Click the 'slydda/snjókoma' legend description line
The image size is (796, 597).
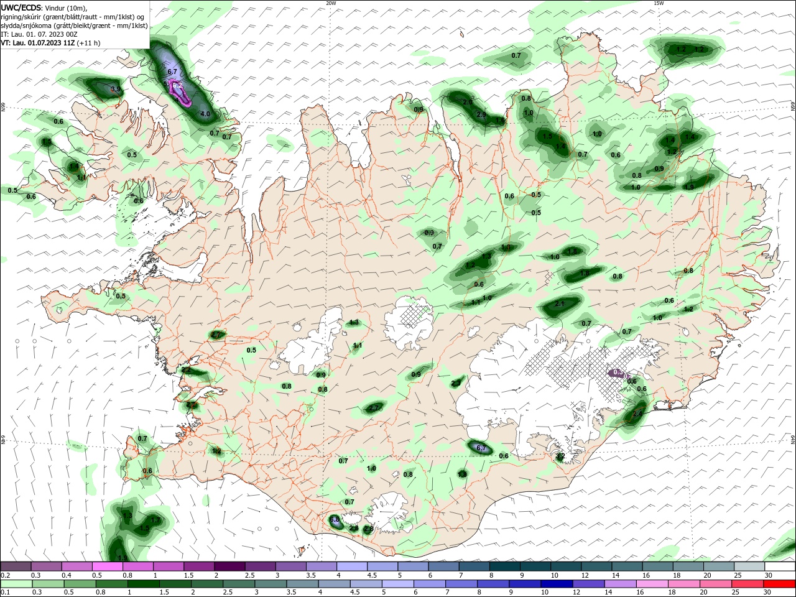[x=75, y=25]
